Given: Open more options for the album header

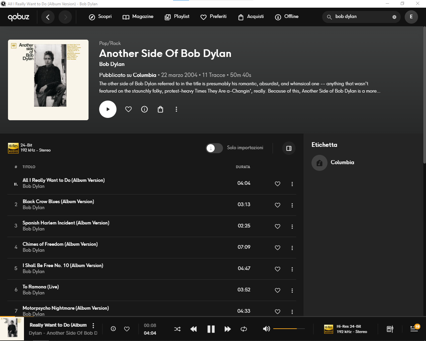Looking at the screenshot, I should pyautogui.click(x=176, y=109).
